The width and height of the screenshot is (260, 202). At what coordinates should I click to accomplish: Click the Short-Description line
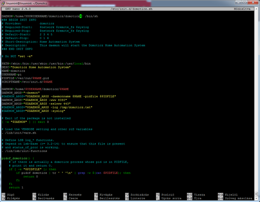point(41,42)
